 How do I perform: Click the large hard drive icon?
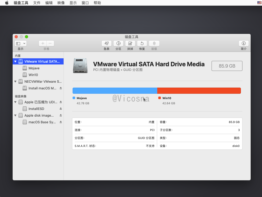(80, 66)
